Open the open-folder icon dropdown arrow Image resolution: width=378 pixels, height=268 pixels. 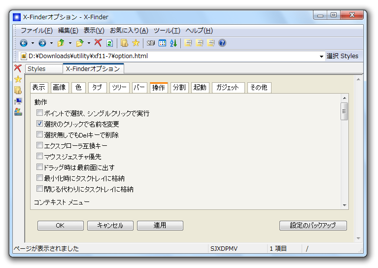click(89, 43)
